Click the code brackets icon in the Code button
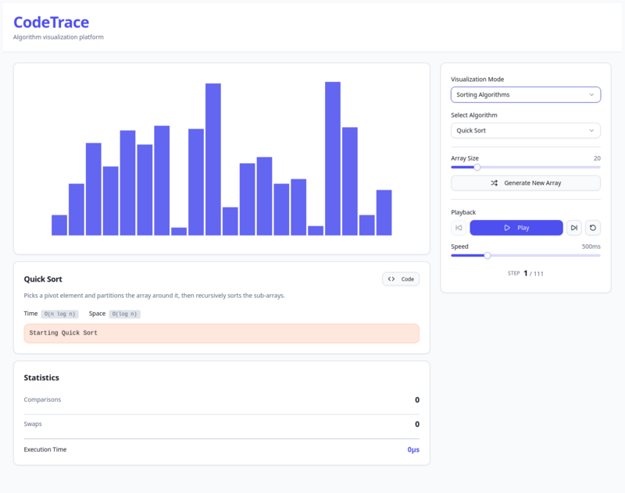Screen dimensions: 625x493 (x=390, y=278)
